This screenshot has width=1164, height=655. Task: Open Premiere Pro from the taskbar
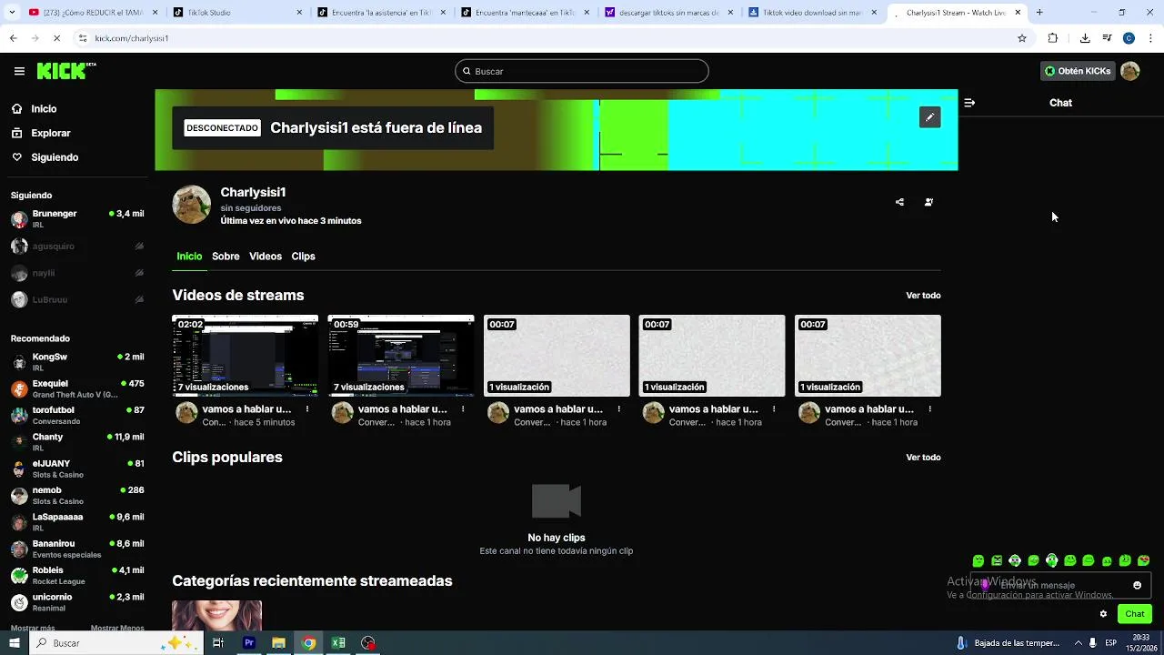pos(248,643)
